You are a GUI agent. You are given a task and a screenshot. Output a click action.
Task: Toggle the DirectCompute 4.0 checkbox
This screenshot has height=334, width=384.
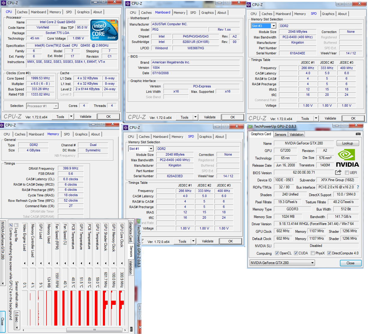click(329, 253)
